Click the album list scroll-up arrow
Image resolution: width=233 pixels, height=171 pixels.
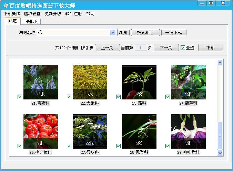click(x=220, y=63)
